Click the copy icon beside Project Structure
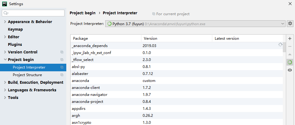The height and width of the screenshot is (125, 295). 62,75
